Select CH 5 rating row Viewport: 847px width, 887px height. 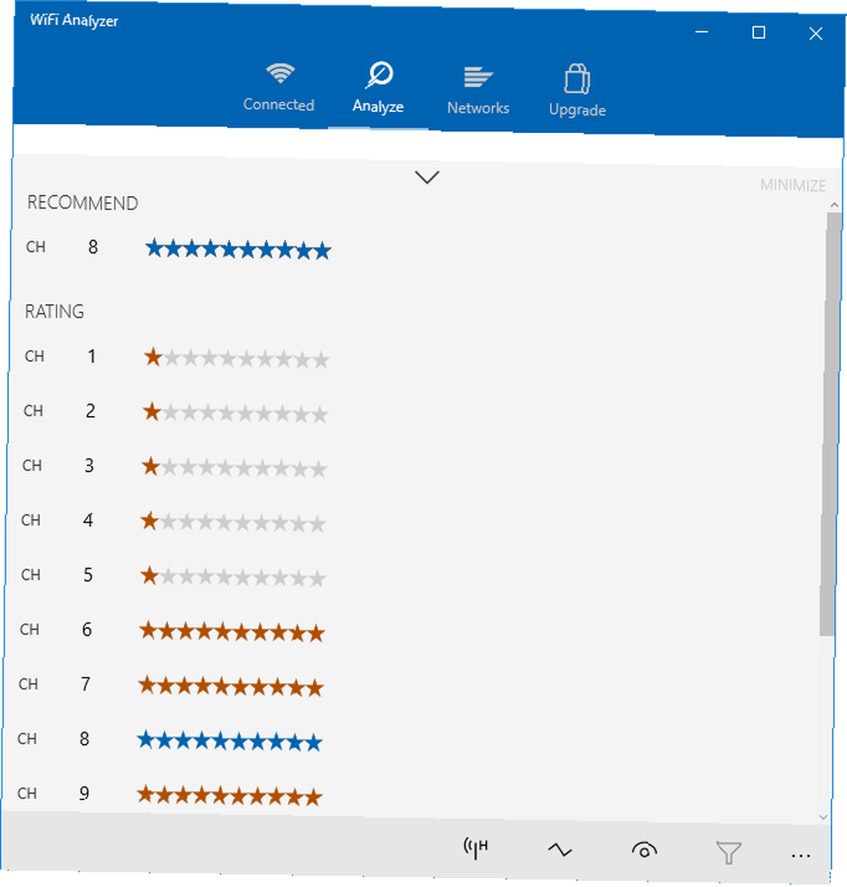coord(173,576)
